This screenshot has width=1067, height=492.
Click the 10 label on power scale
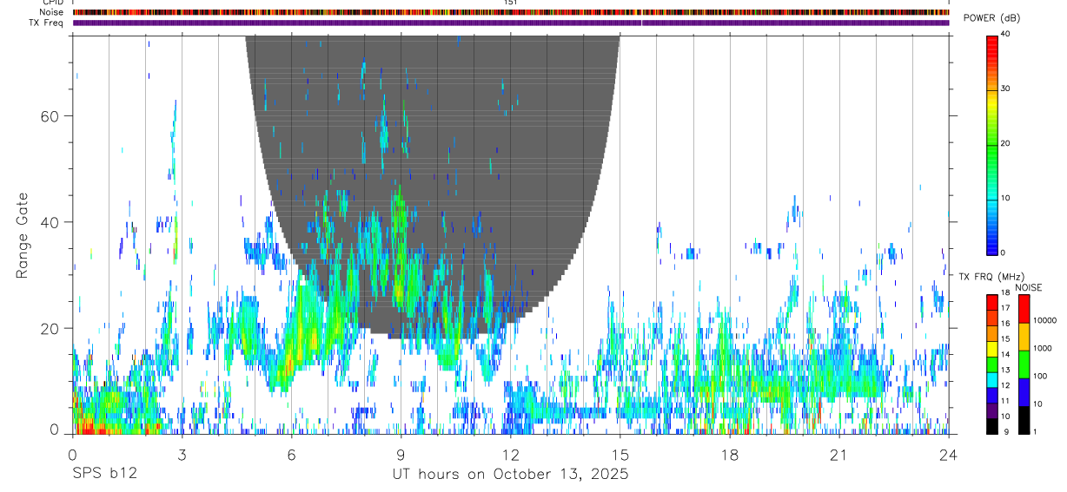[1004, 199]
